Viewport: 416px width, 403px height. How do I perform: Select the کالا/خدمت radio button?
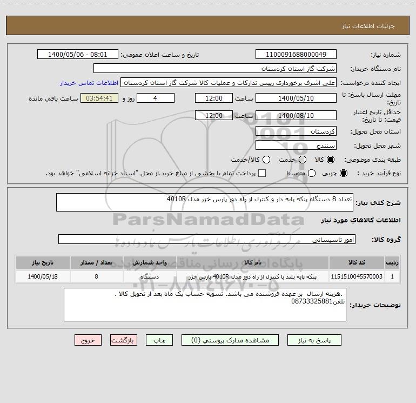click(266, 160)
